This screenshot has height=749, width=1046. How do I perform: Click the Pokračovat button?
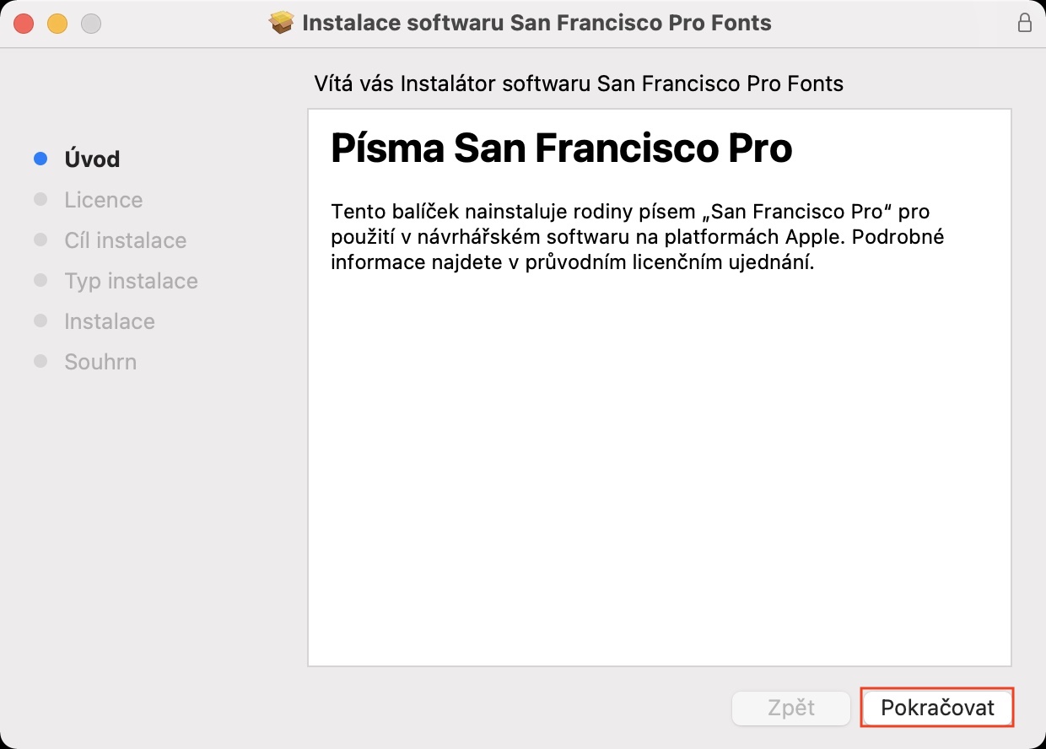click(937, 708)
